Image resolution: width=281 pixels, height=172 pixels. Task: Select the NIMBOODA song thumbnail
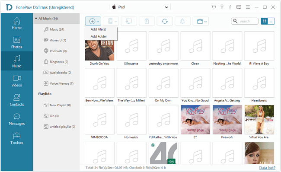coord(99,120)
